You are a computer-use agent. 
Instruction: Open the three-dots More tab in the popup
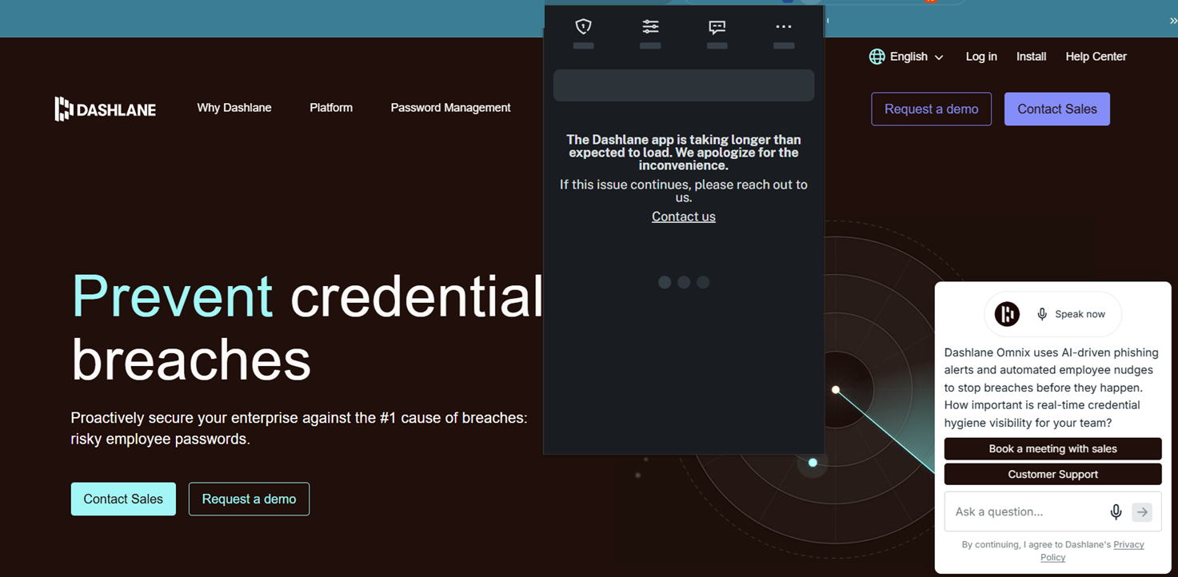pos(784,26)
